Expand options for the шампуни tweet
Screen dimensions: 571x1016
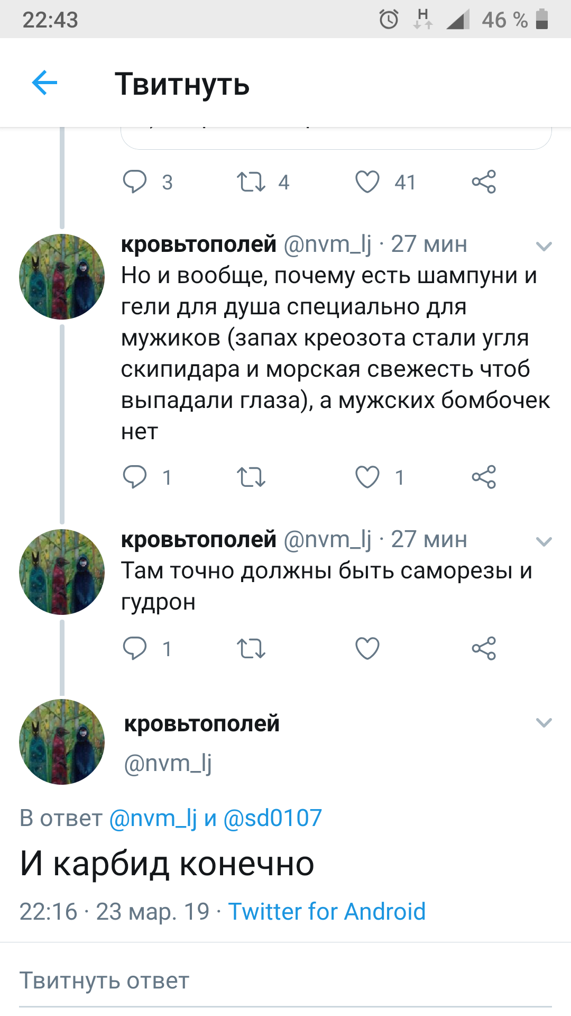point(544,246)
